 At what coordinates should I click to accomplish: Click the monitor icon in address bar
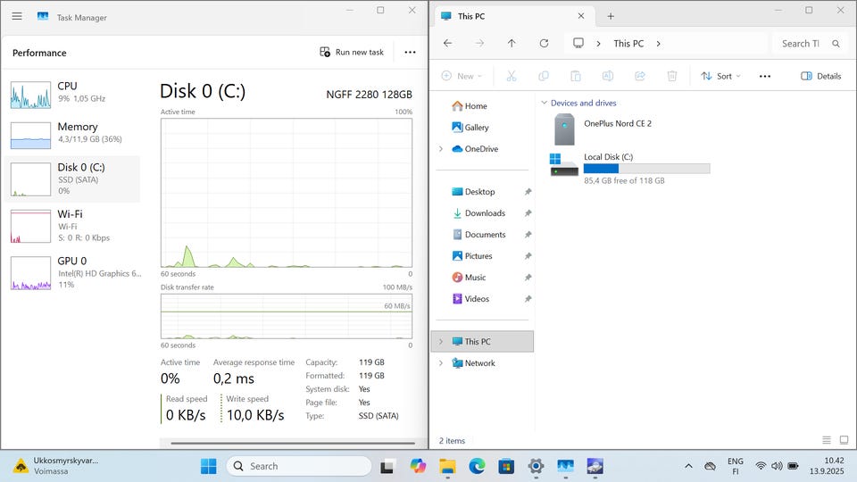pyautogui.click(x=578, y=43)
